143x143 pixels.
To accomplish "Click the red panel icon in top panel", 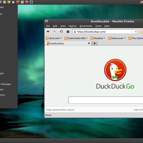I will (27, 2).
